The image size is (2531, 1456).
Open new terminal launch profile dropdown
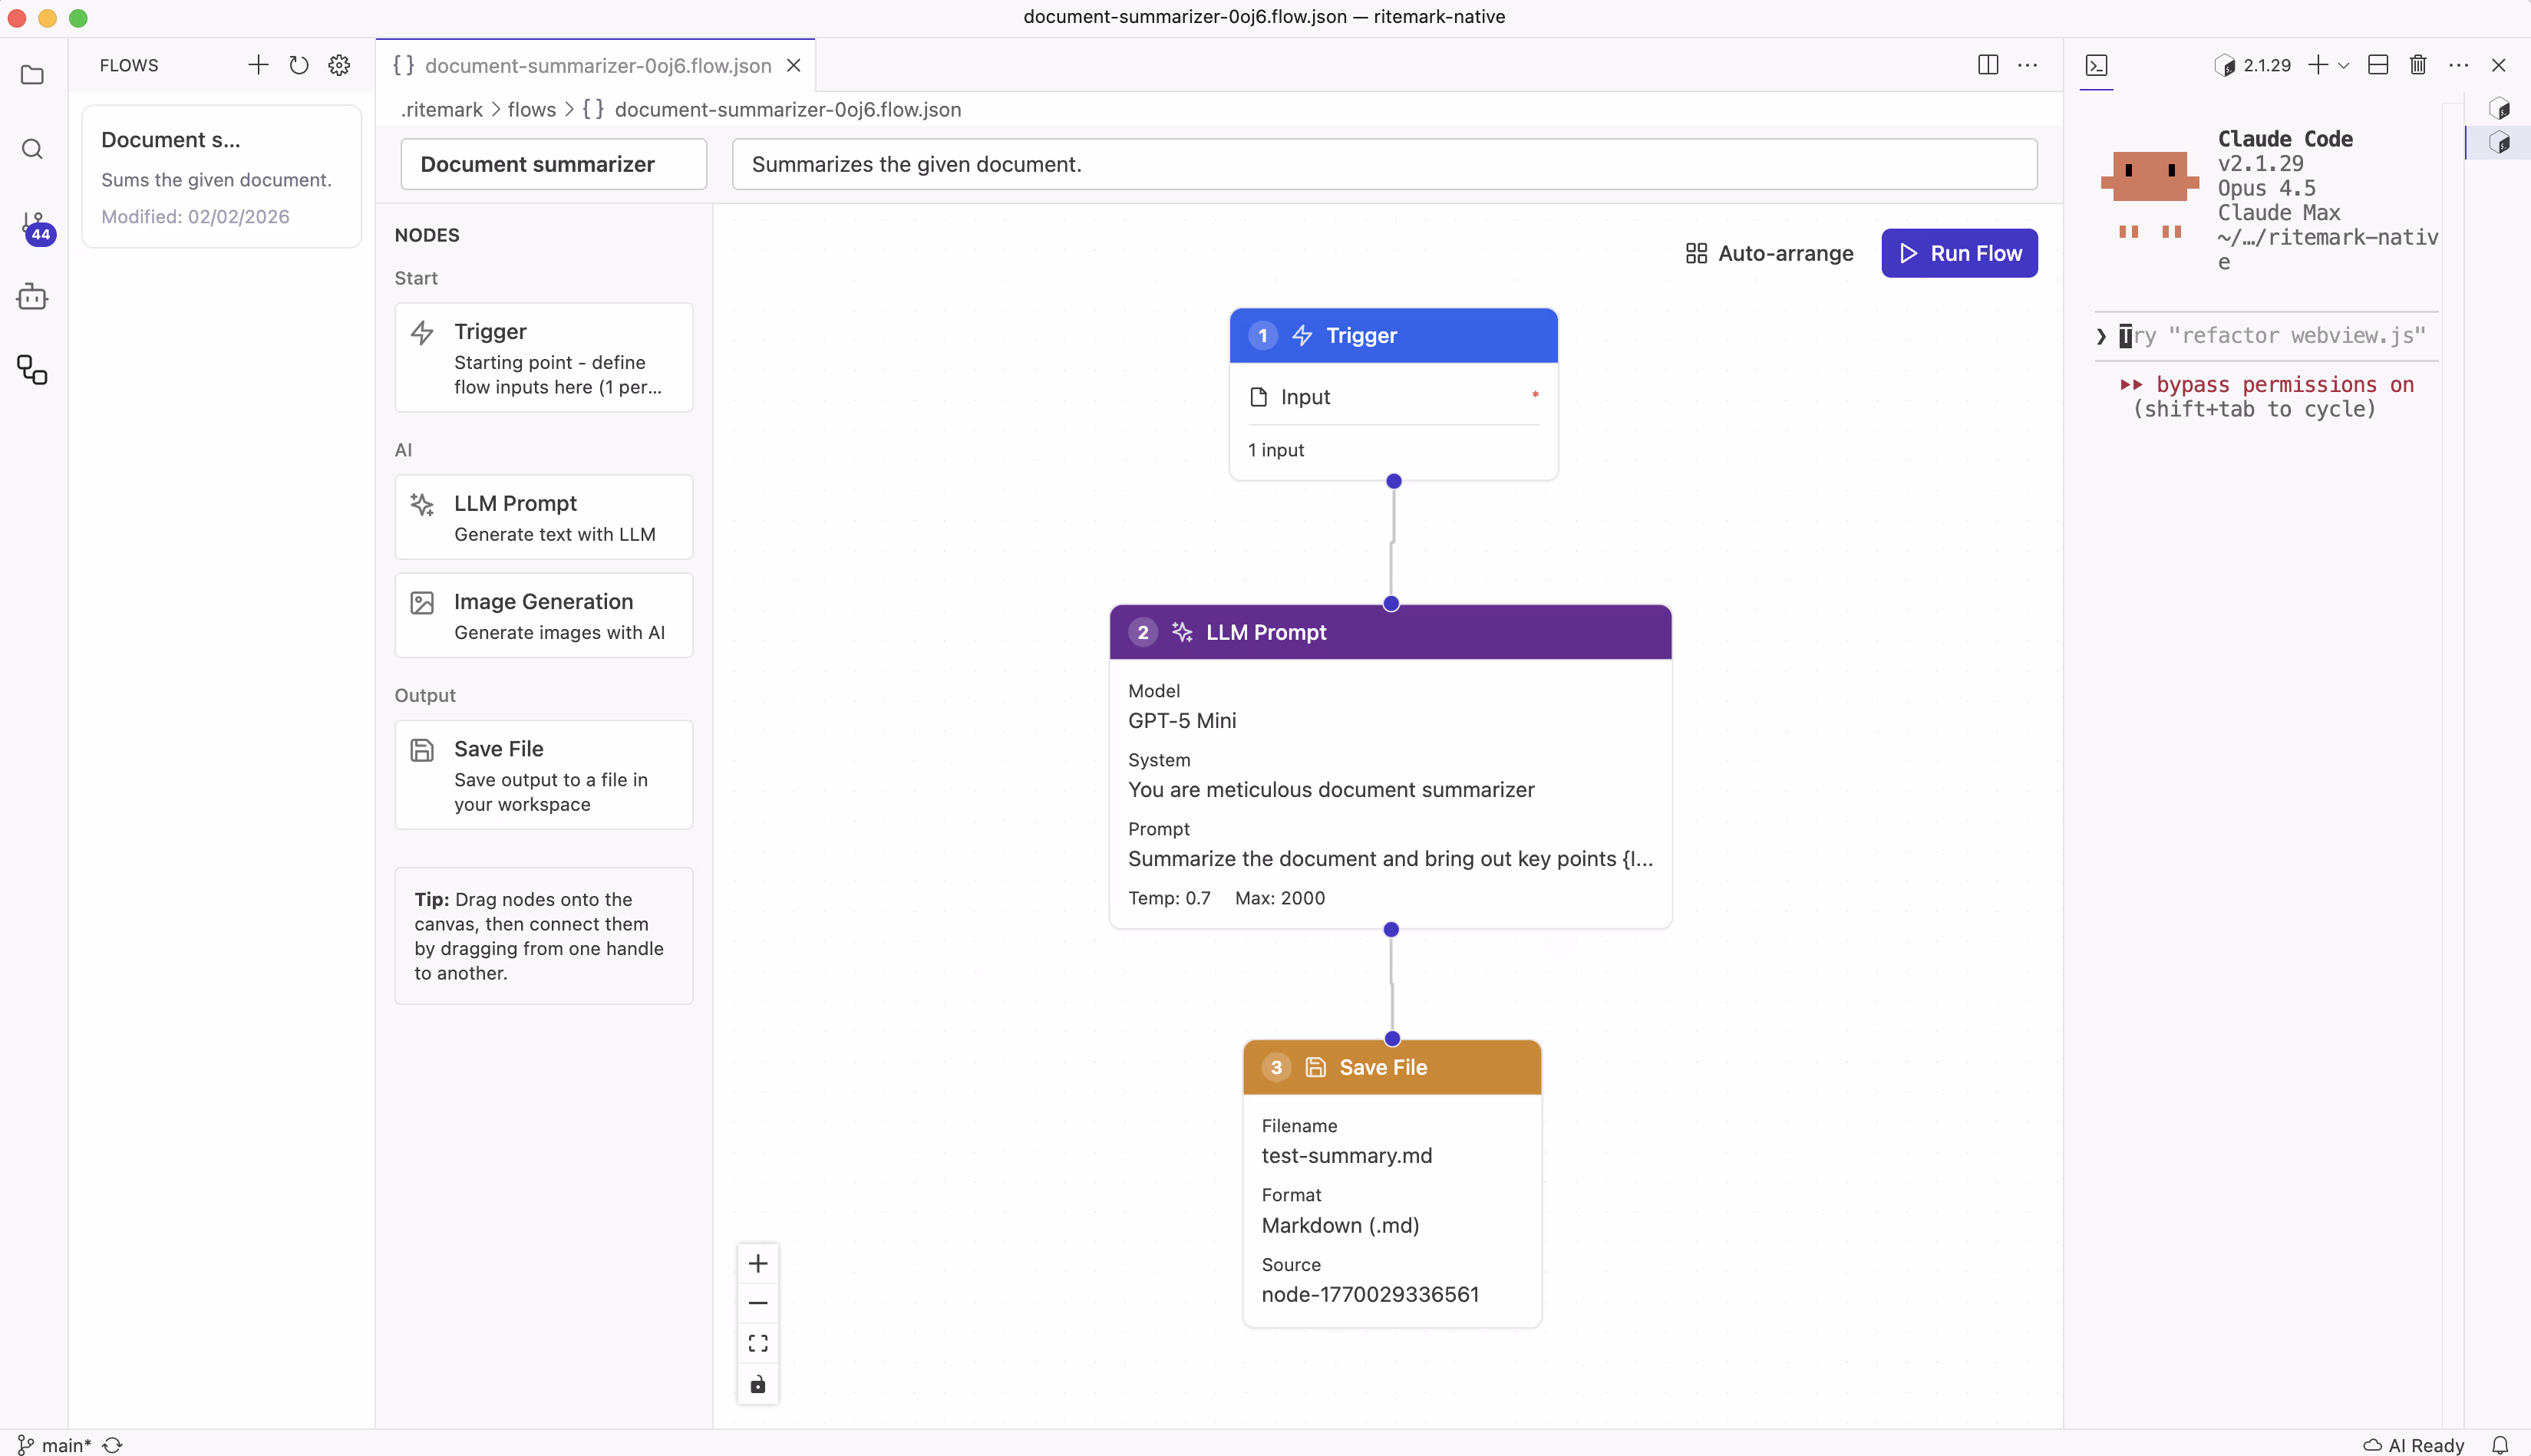pos(2343,66)
